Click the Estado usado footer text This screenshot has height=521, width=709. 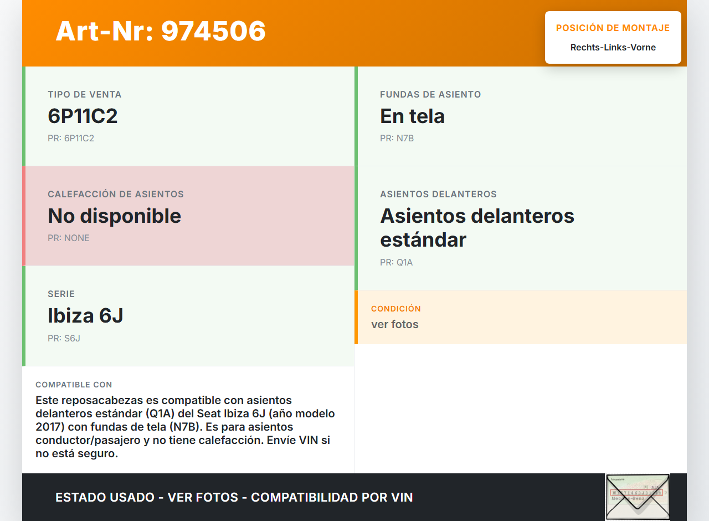tap(234, 497)
